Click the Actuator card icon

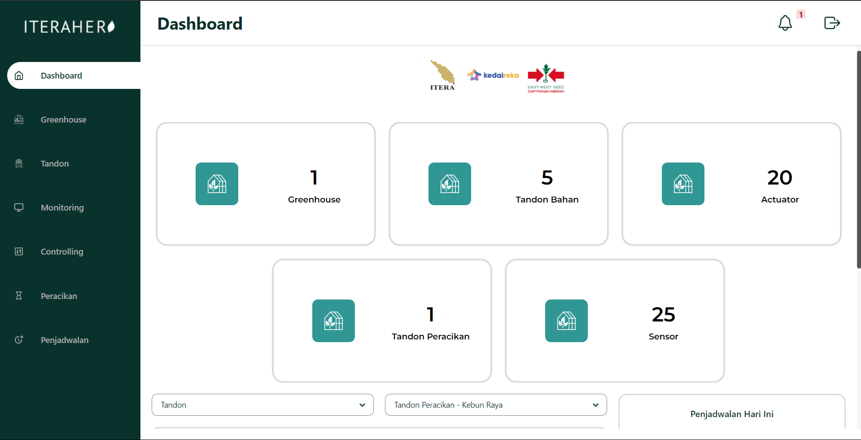(682, 184)
